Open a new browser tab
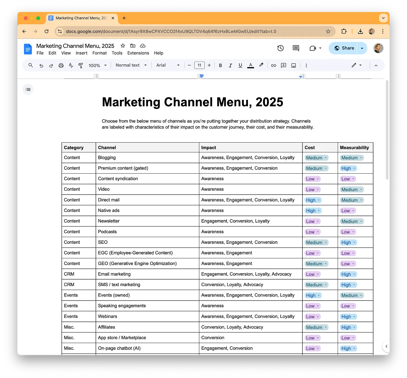Image resolution: width=407 pixels, height=378 pixels. click(x=124, y=18)
